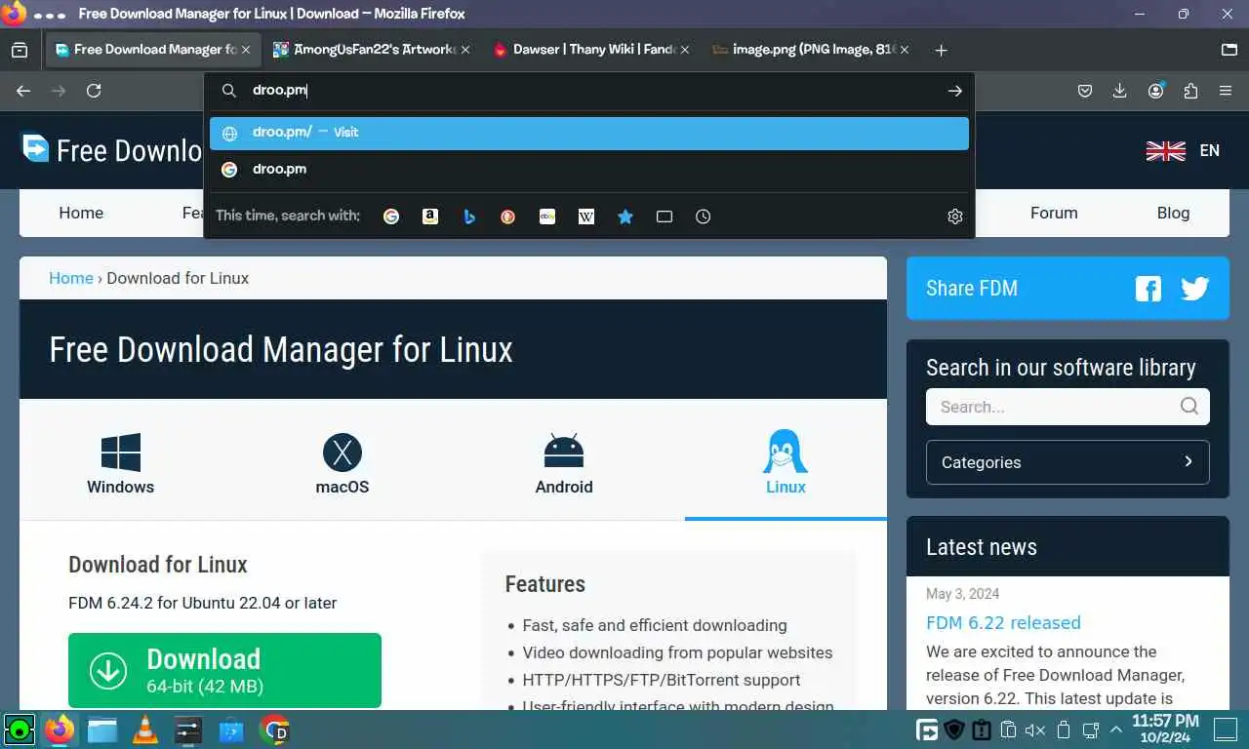Viewport: 1249px width, 749px height.
Task: Open the network tray icon
Action: (1090, 729)
